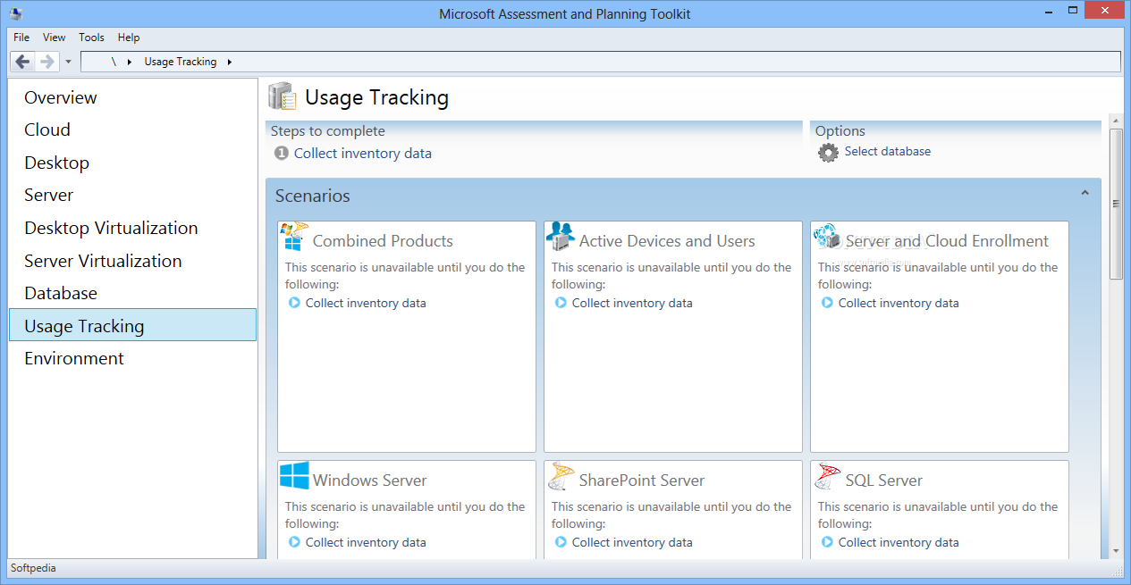Screen dimensions: 1131x585
Task: Select Usage Tracking in the sidebar
Action: (132, 325)
